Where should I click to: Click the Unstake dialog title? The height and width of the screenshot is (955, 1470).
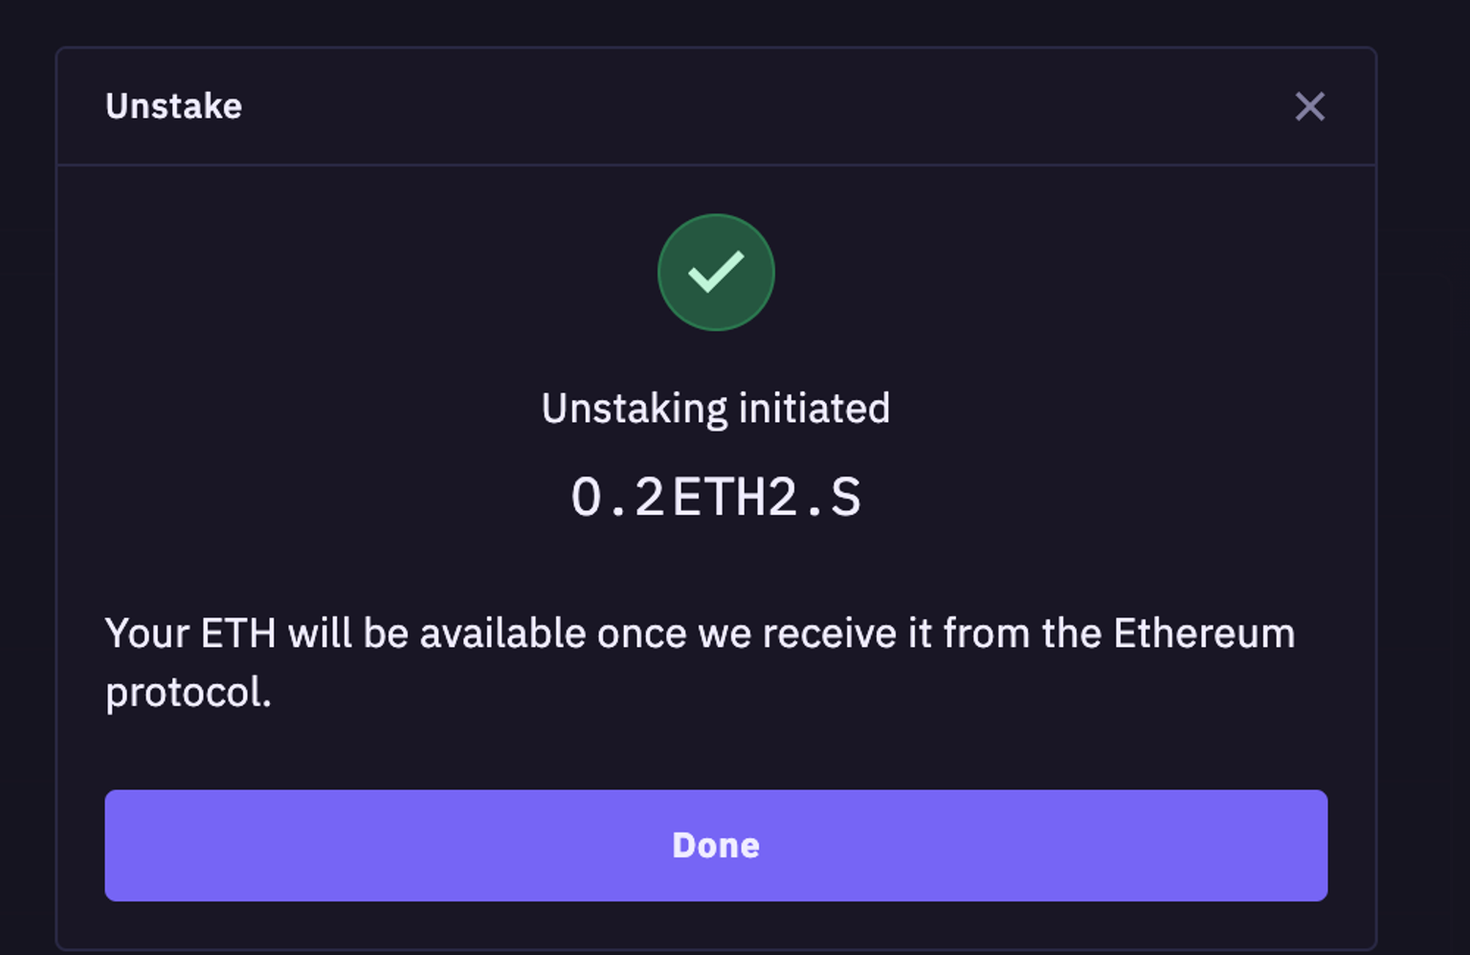tap(173, 106)
